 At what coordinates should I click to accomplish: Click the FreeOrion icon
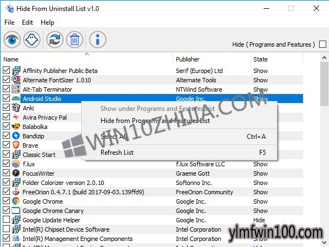(16, 192)
